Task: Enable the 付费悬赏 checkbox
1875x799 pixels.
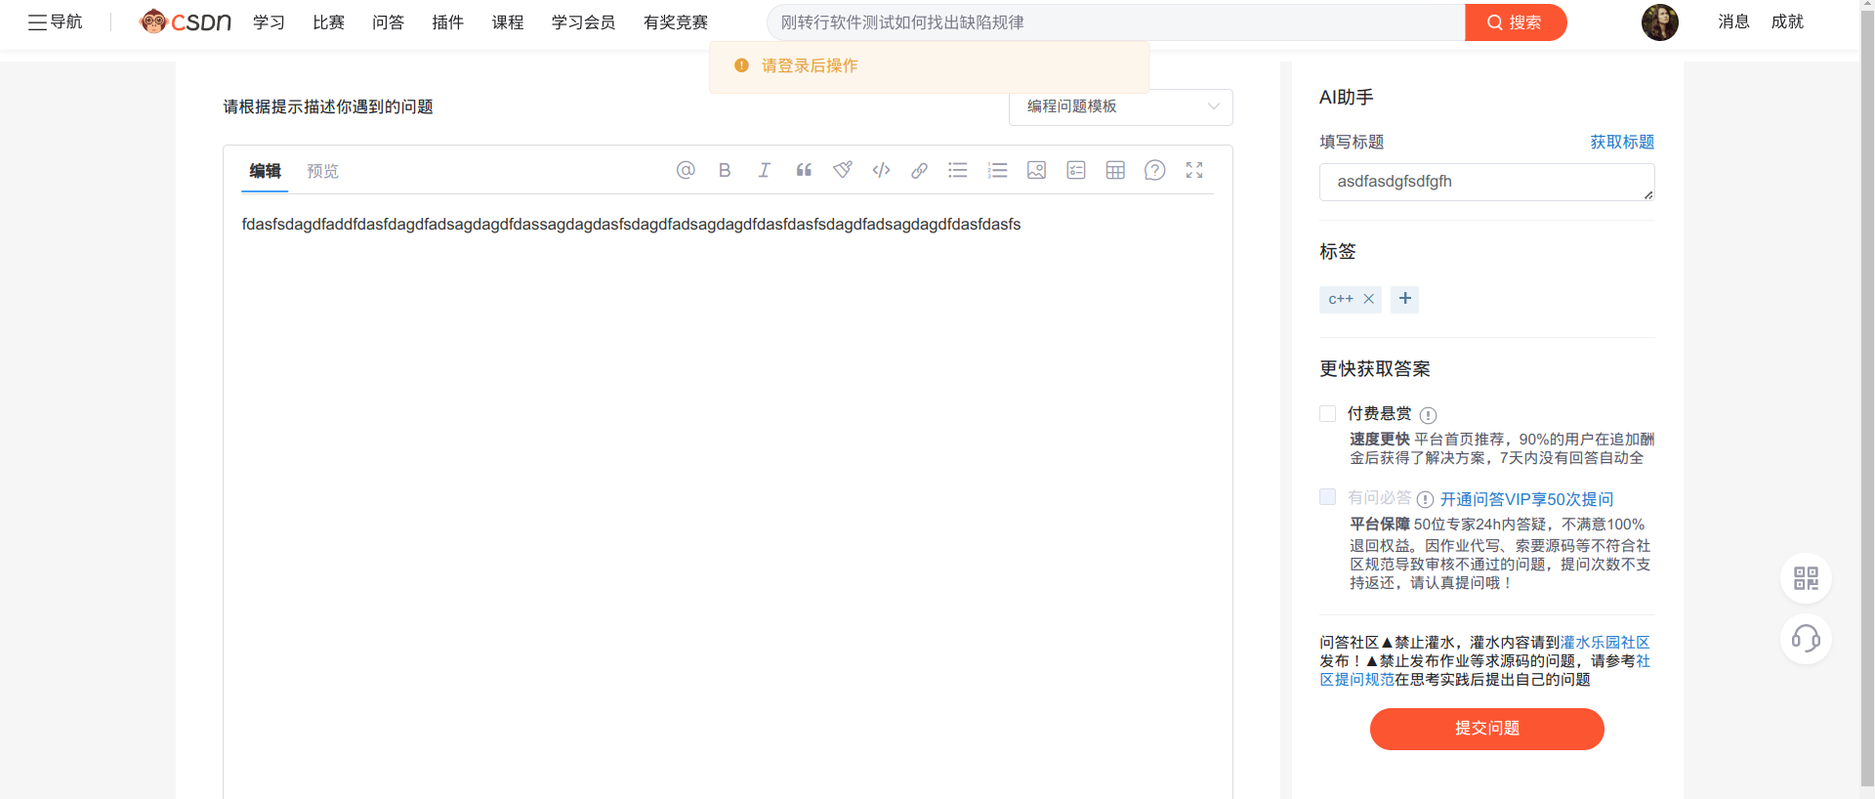Action: [x=1327, y=413]
